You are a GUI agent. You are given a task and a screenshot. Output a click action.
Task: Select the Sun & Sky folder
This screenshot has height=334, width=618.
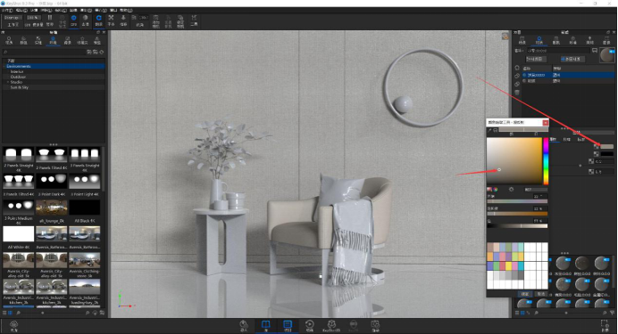(19, 87)
